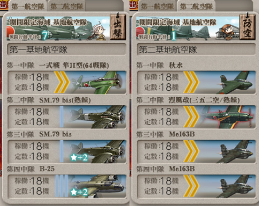Click the first base banner with radius 7
Viewport: 259px width, 206px height.
click(58, 28)
